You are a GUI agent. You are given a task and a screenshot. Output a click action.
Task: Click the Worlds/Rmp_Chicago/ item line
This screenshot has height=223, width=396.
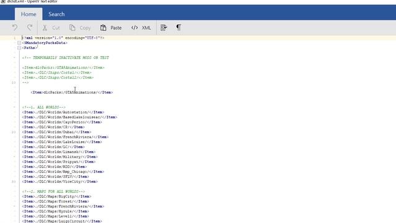63,172
